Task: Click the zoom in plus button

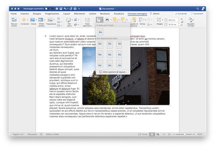Action: point(194,134)
